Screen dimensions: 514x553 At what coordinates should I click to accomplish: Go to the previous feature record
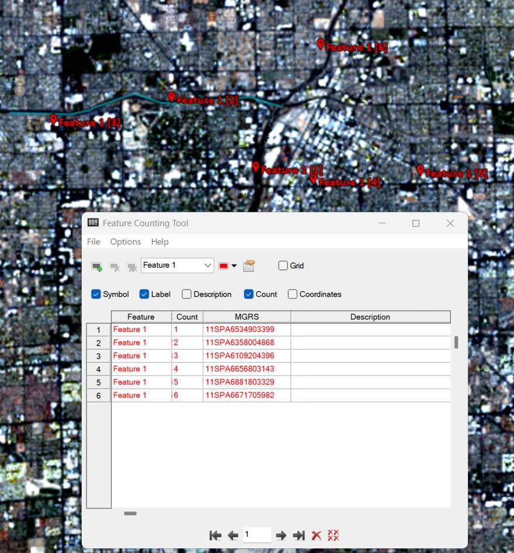point(233,535)
